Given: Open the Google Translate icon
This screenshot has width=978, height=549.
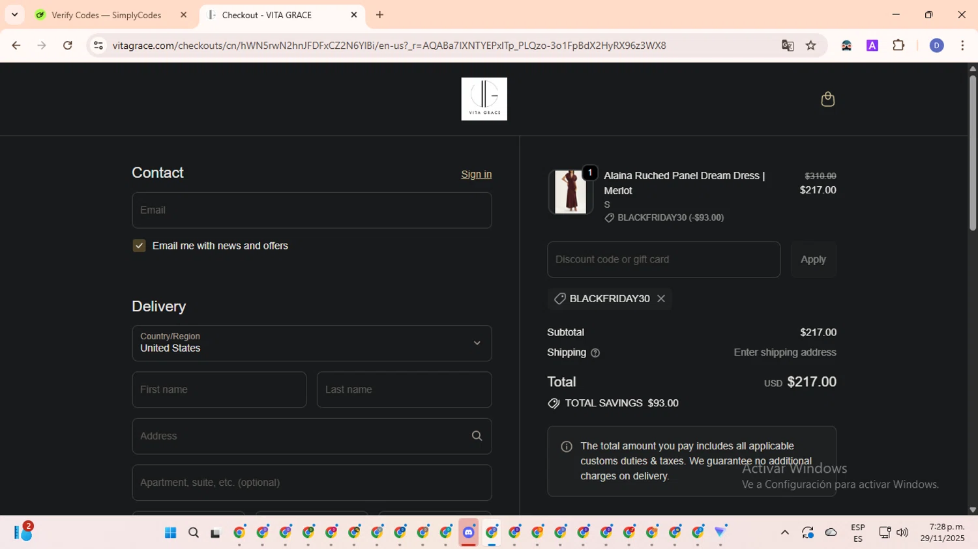Looking at the screenshot, I should (788, 45).
